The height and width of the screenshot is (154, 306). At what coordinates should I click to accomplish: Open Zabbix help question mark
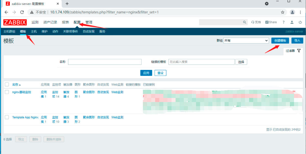(284, 22)
